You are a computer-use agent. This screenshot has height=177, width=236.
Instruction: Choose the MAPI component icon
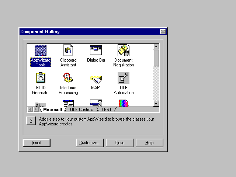96,79
